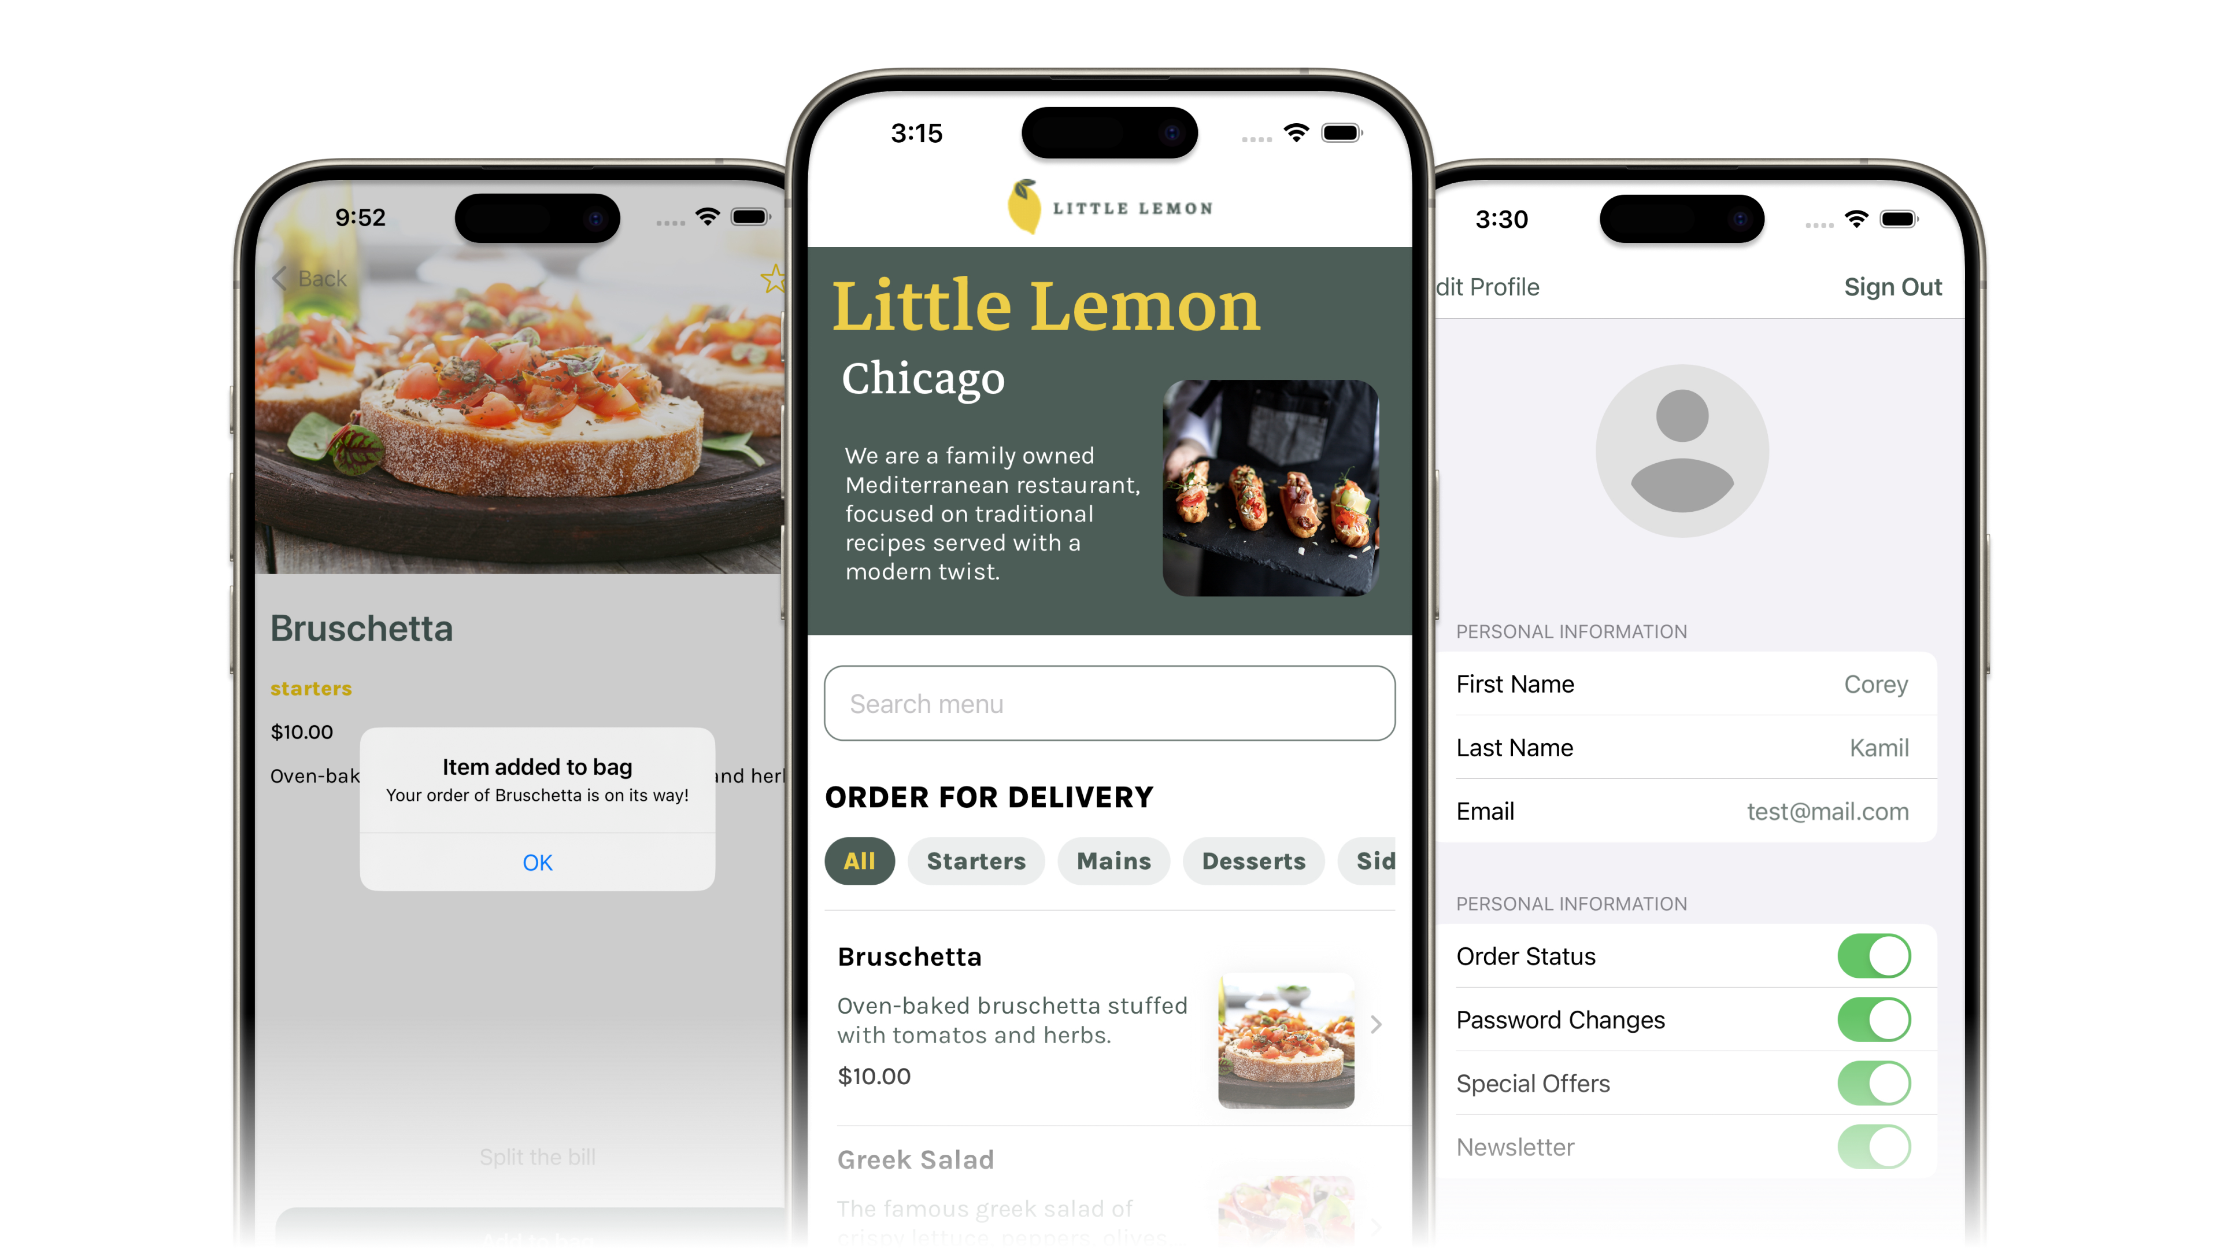Tap the Edit Profile menu option

click(1486, 287)
